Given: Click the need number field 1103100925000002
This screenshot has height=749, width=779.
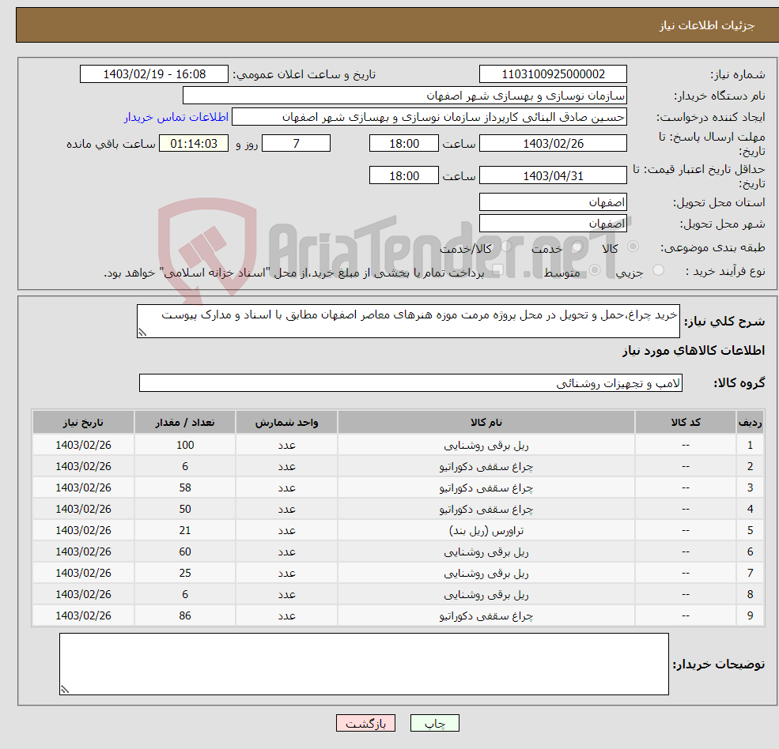Looking at the screenshot, I should pyautogui.click(x=553, y=74).
